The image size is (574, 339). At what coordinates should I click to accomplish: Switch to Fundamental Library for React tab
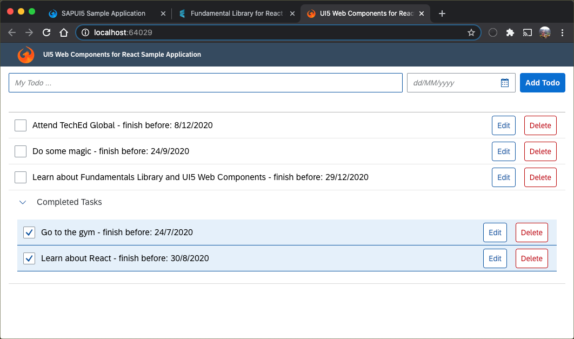pos(237,14)
